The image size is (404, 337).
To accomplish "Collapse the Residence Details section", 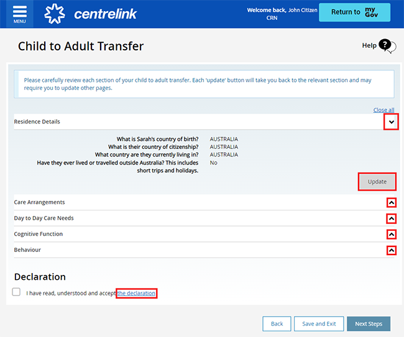I will pyautogui.click(x=391, y=122).
